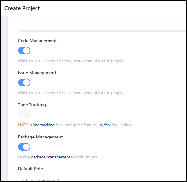187x182 pixels.
Task: Open the "package management" help link
Action: [x=50, y=157]
